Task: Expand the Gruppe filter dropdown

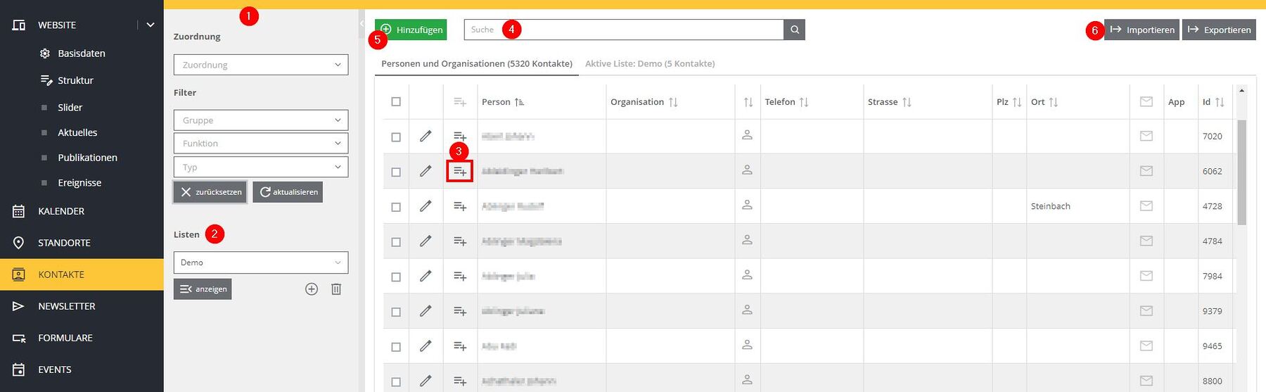Action: coord(260,120)
